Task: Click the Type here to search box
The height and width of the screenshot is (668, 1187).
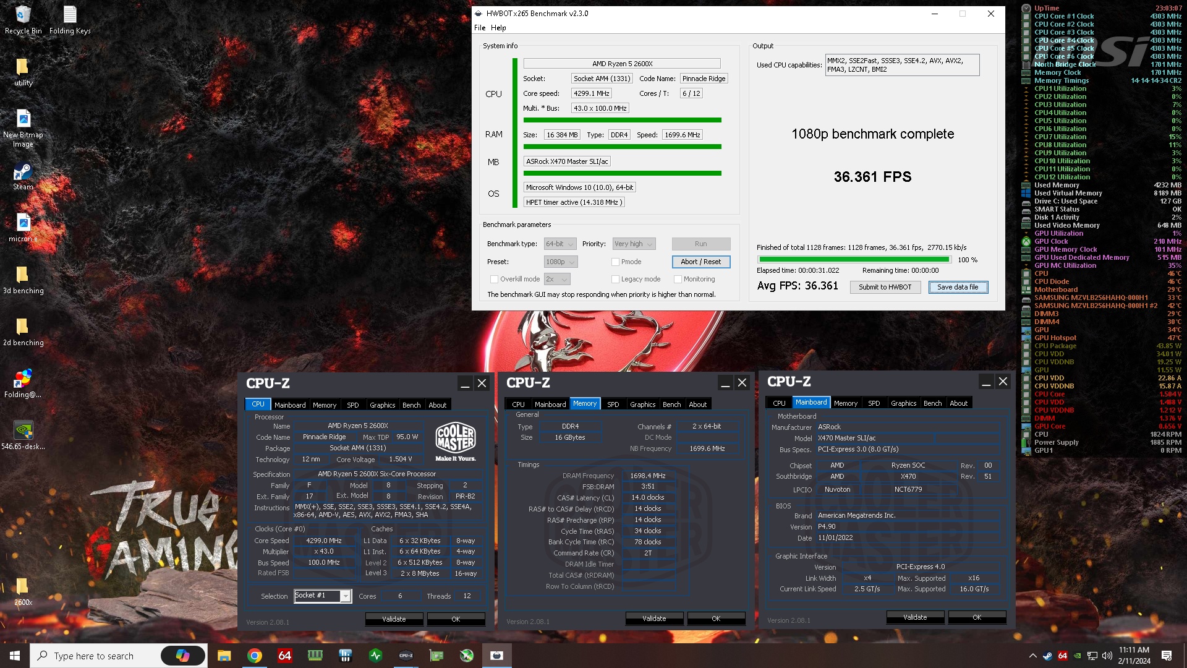Action: coord(94,656)
